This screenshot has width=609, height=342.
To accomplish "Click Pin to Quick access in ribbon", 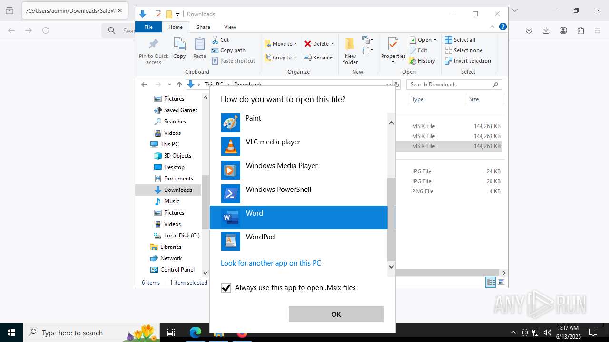I will pyautogui.click(x=153, y=51).
